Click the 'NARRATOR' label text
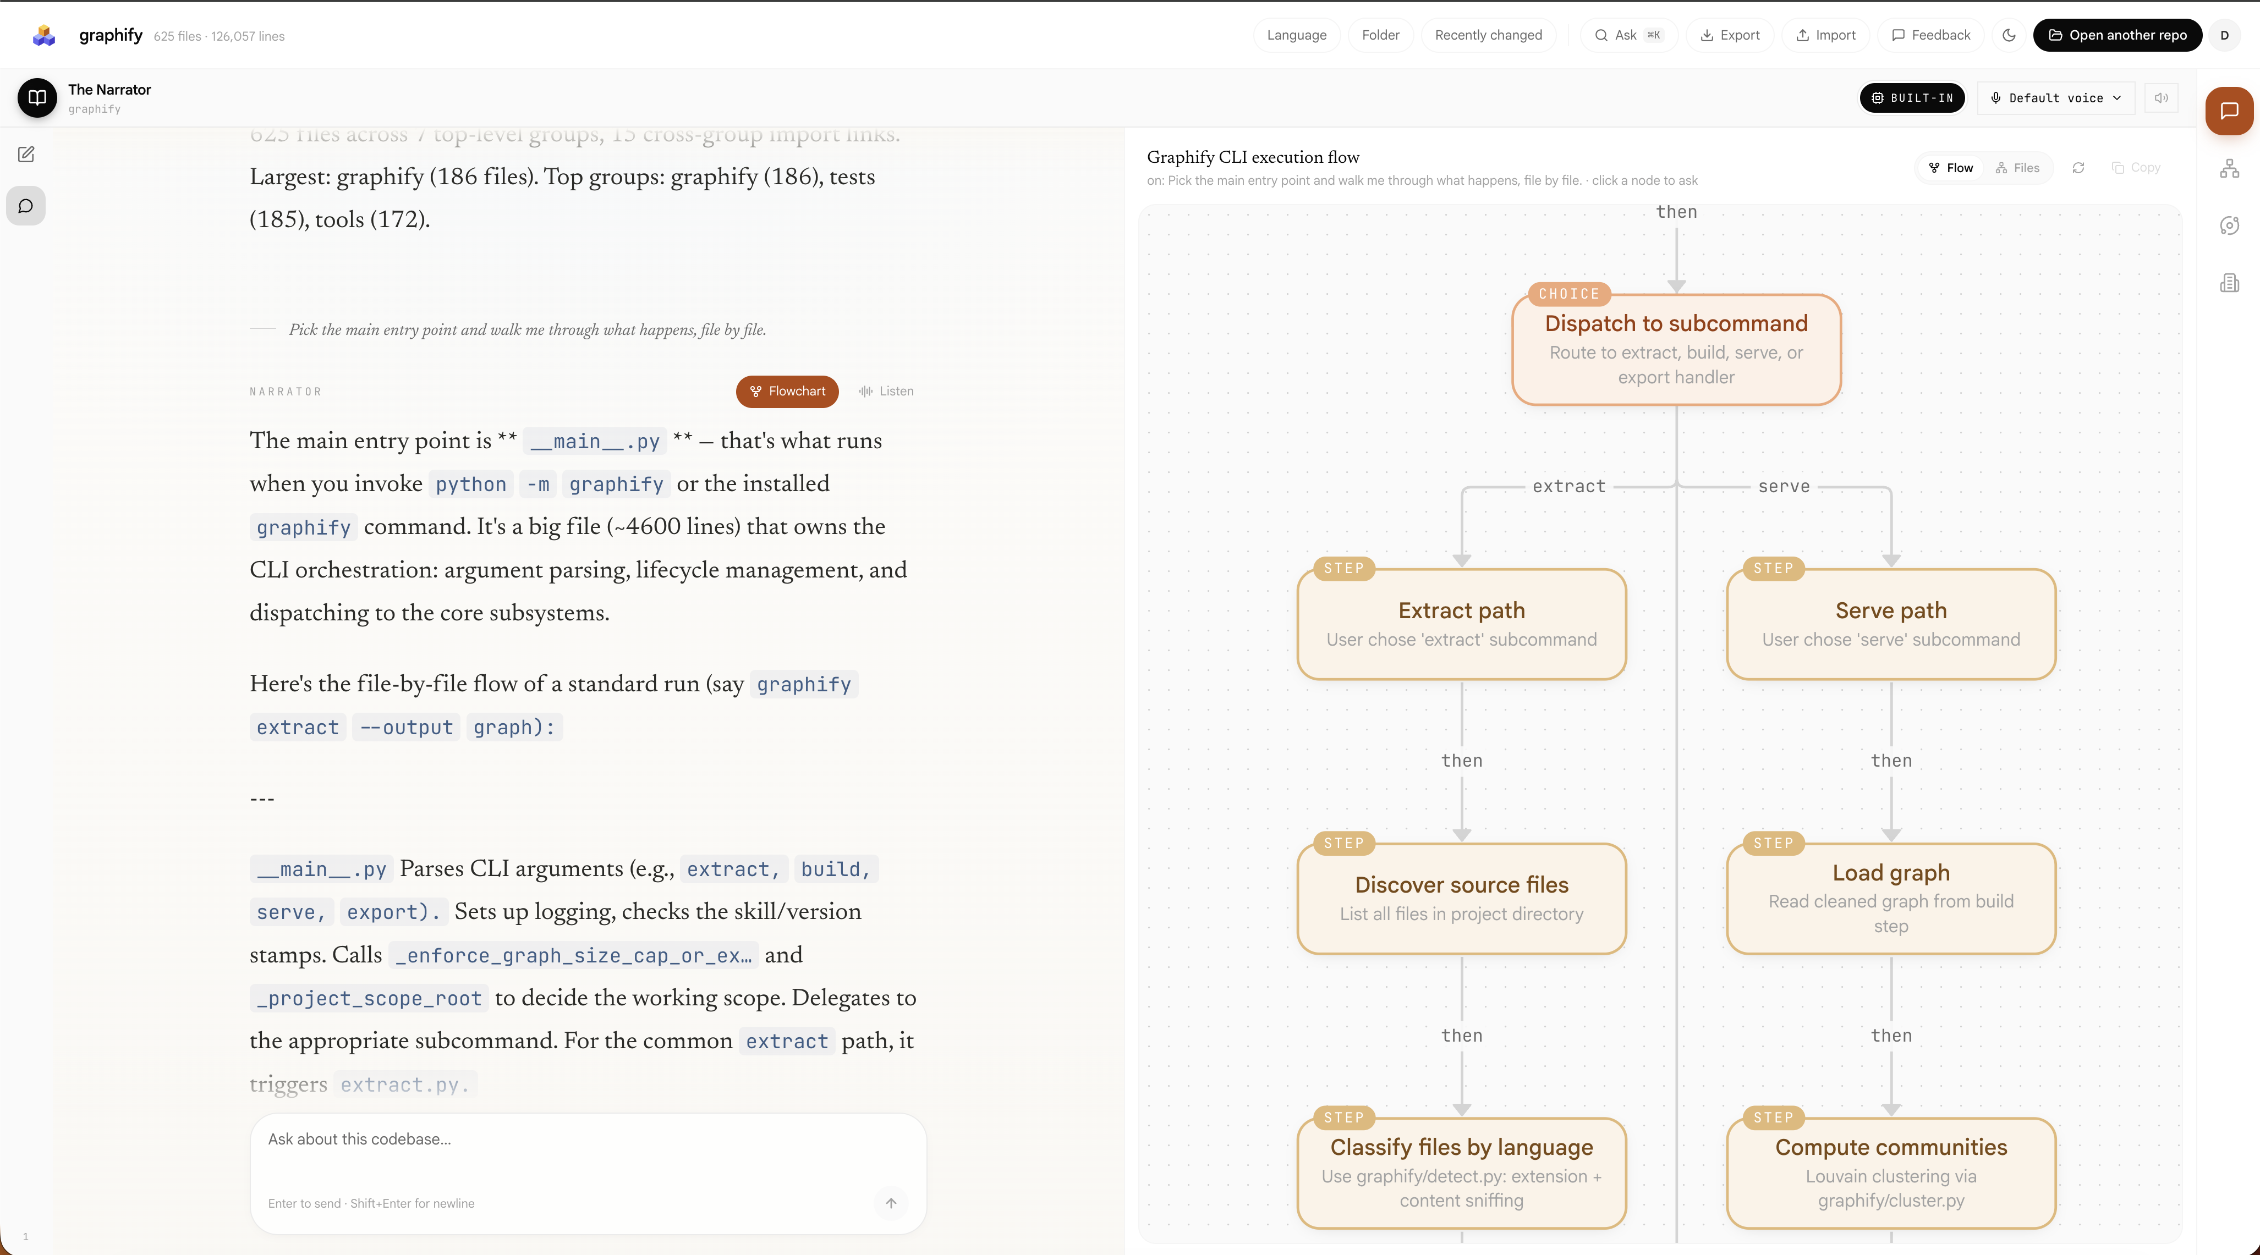The height and width of the screenshot is (1255, 2260). [x=286, y=391]
